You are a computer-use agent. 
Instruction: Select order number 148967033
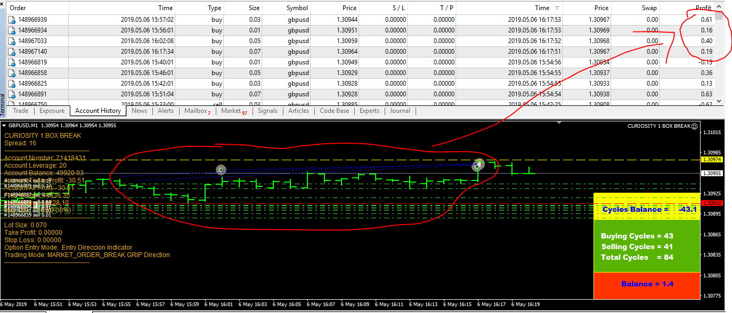33,41
